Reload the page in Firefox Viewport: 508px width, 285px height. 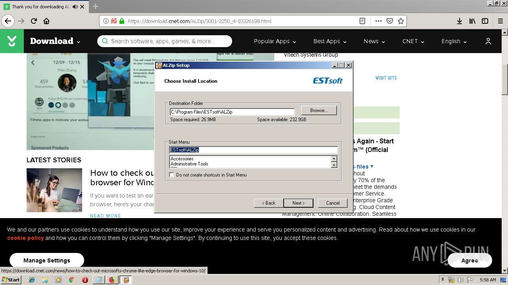click(34, 21)
